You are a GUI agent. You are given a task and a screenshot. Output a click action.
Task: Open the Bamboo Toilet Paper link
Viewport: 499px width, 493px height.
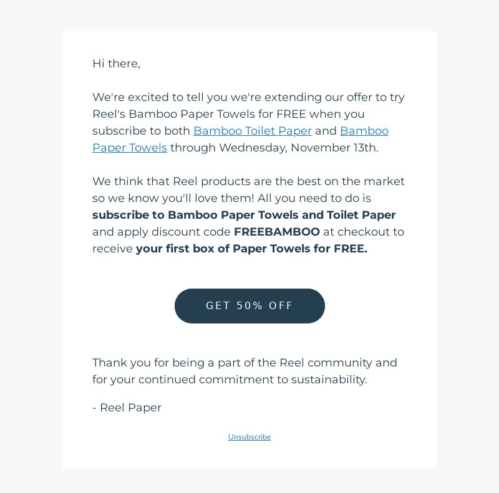(x=253, y=131)
